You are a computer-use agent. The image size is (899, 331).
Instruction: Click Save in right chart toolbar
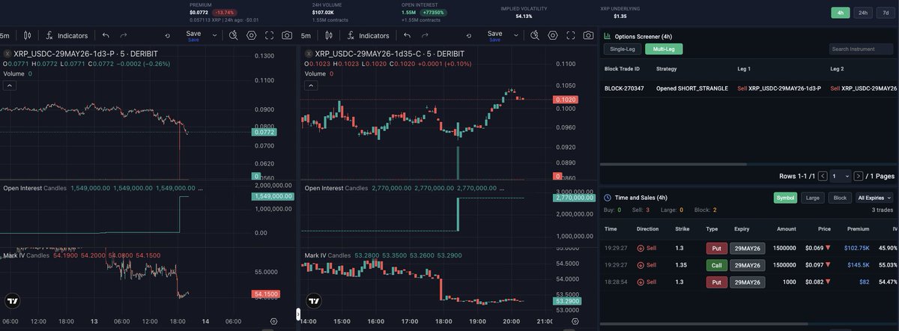pyautogui.click(x=494, y=35)
